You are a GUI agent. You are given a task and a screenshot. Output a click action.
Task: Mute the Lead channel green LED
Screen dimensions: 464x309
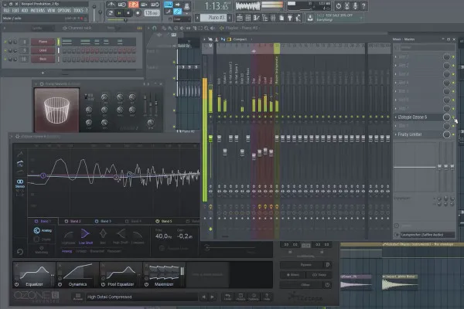point(5,50)
